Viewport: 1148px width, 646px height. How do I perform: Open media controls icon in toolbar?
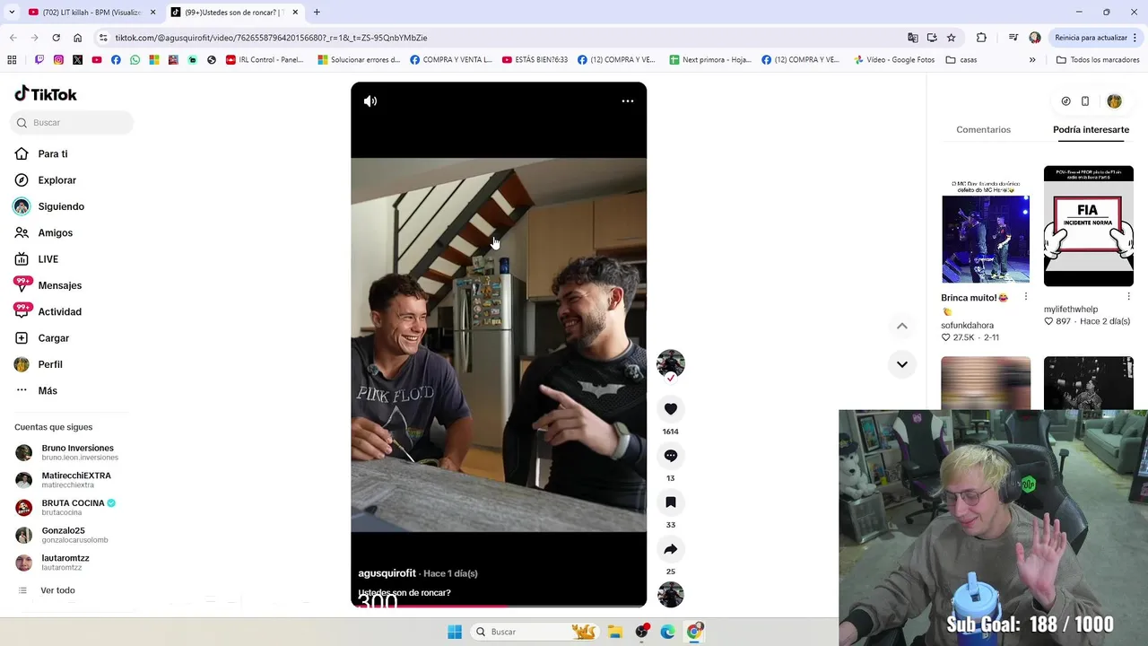click(1013, 38)
